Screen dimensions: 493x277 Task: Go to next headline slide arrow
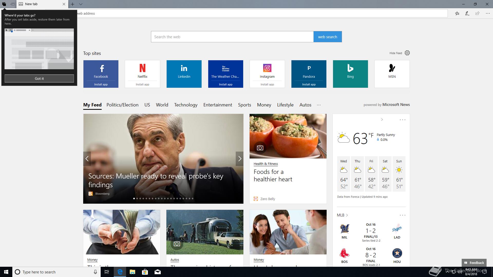tap(240, 159)
